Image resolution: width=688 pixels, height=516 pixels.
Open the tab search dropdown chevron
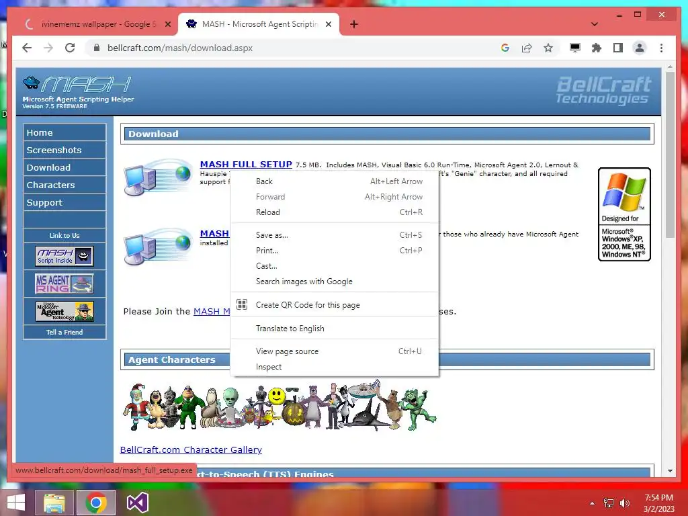(x=595, y=24)
